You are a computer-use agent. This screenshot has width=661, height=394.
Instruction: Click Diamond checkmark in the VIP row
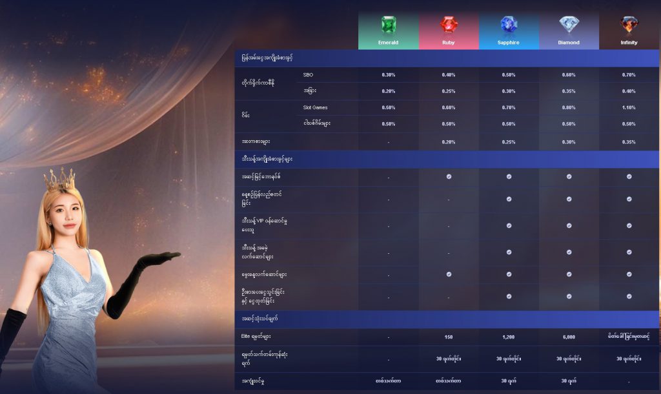click(569, 225)
